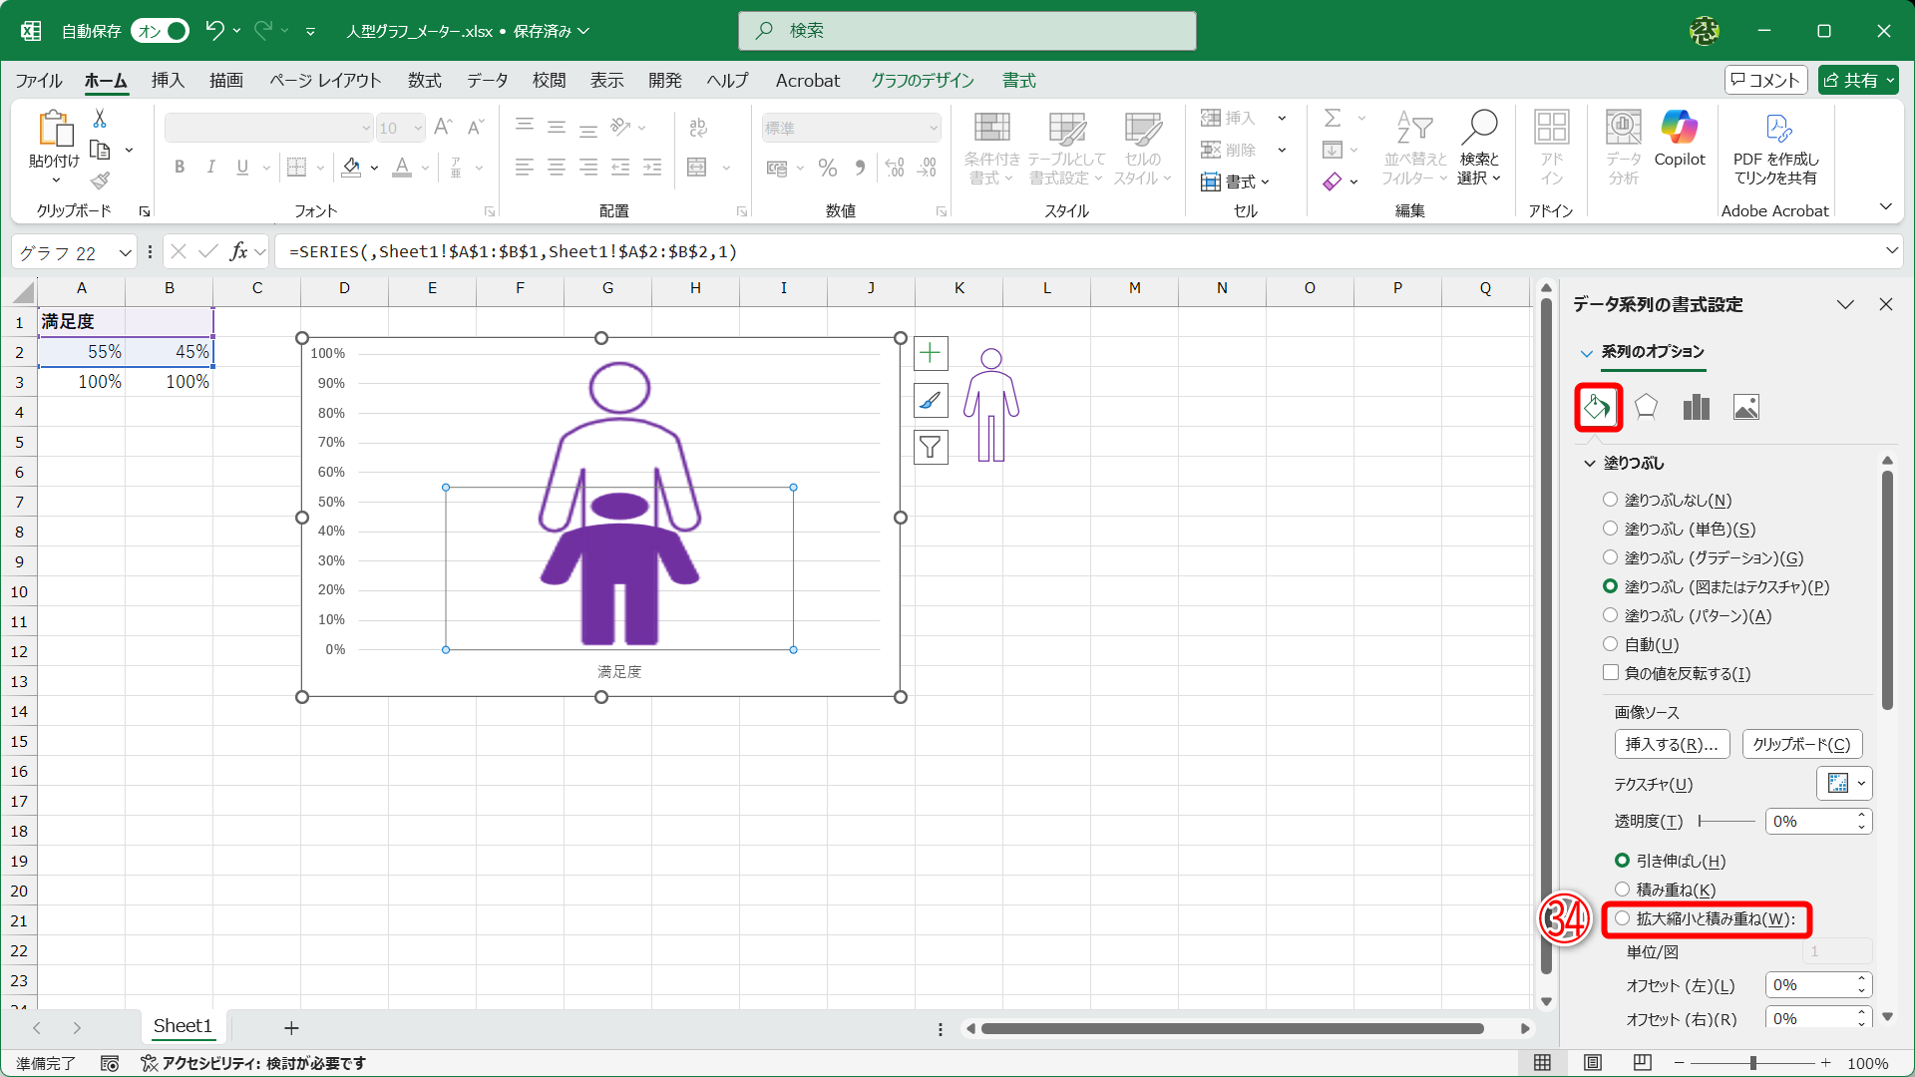Open Series Options bar chart icon
The width and height of the screenshot is (1915, 1077).
[x=1696, y=407]
